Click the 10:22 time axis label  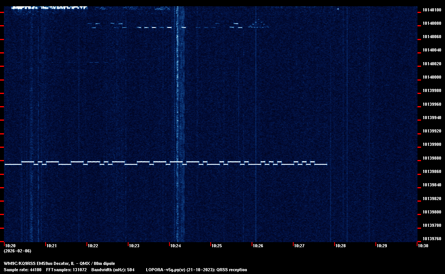pyautogui.click(x=92, y=246)
